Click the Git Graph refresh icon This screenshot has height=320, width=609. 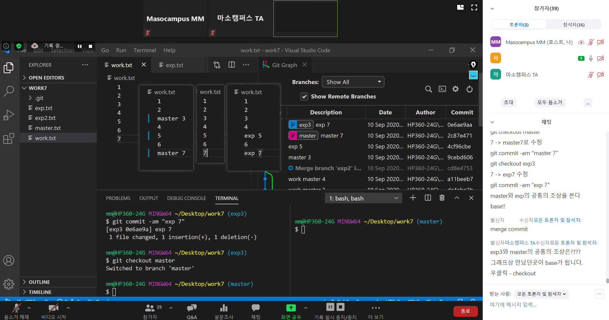pos(469,89)
